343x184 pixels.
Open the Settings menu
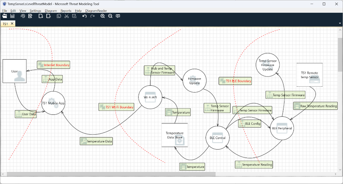point(35,11)
